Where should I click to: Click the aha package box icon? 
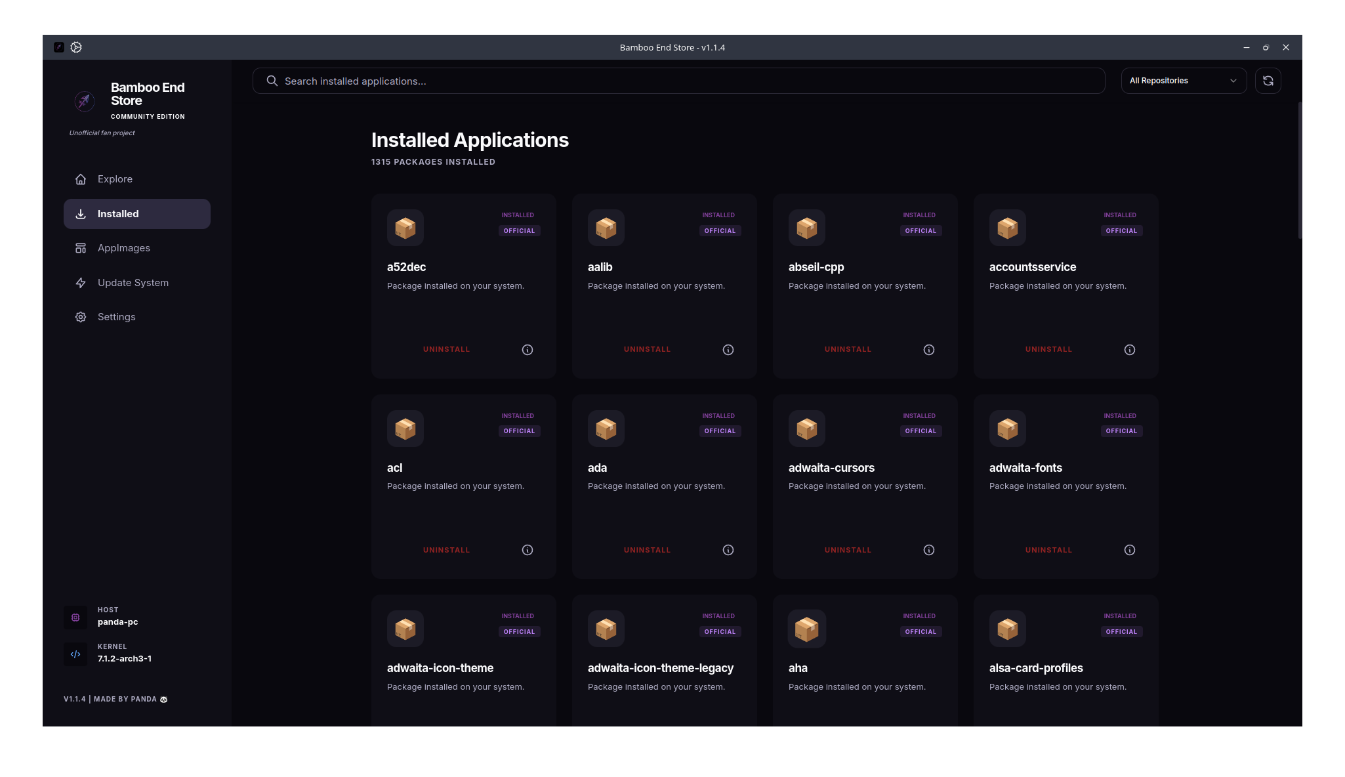click(x=807, y=629)
